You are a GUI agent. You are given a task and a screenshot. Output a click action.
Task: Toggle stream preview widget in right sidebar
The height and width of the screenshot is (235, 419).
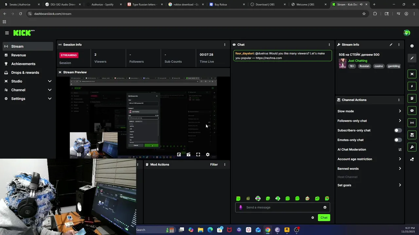pos(412,74)
